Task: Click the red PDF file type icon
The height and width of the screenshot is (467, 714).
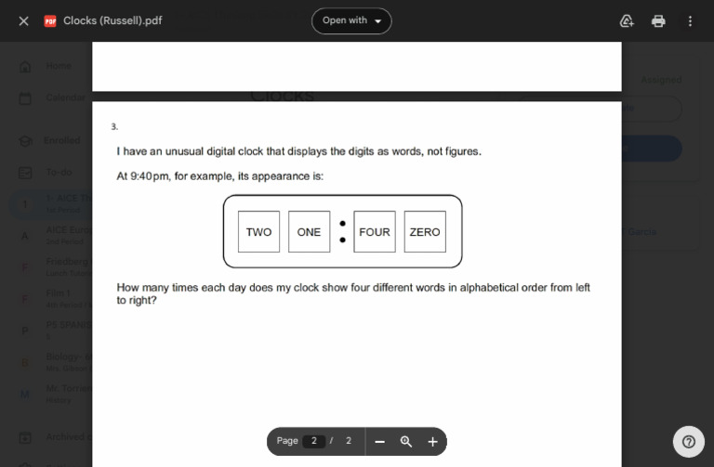Action: [50, 21]
